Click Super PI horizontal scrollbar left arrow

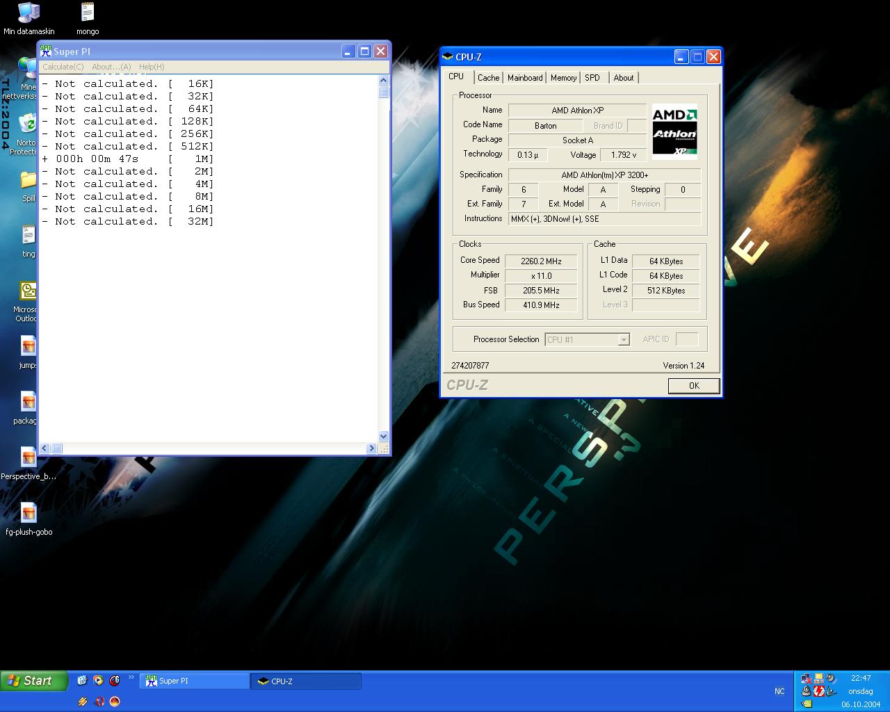coord(44,448)
